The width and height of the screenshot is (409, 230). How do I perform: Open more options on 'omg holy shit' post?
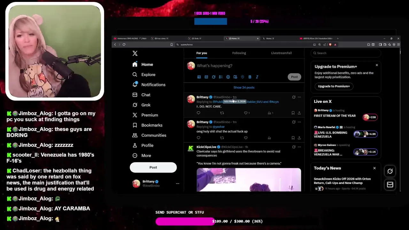pyautogui.click(x=299, y=122)
